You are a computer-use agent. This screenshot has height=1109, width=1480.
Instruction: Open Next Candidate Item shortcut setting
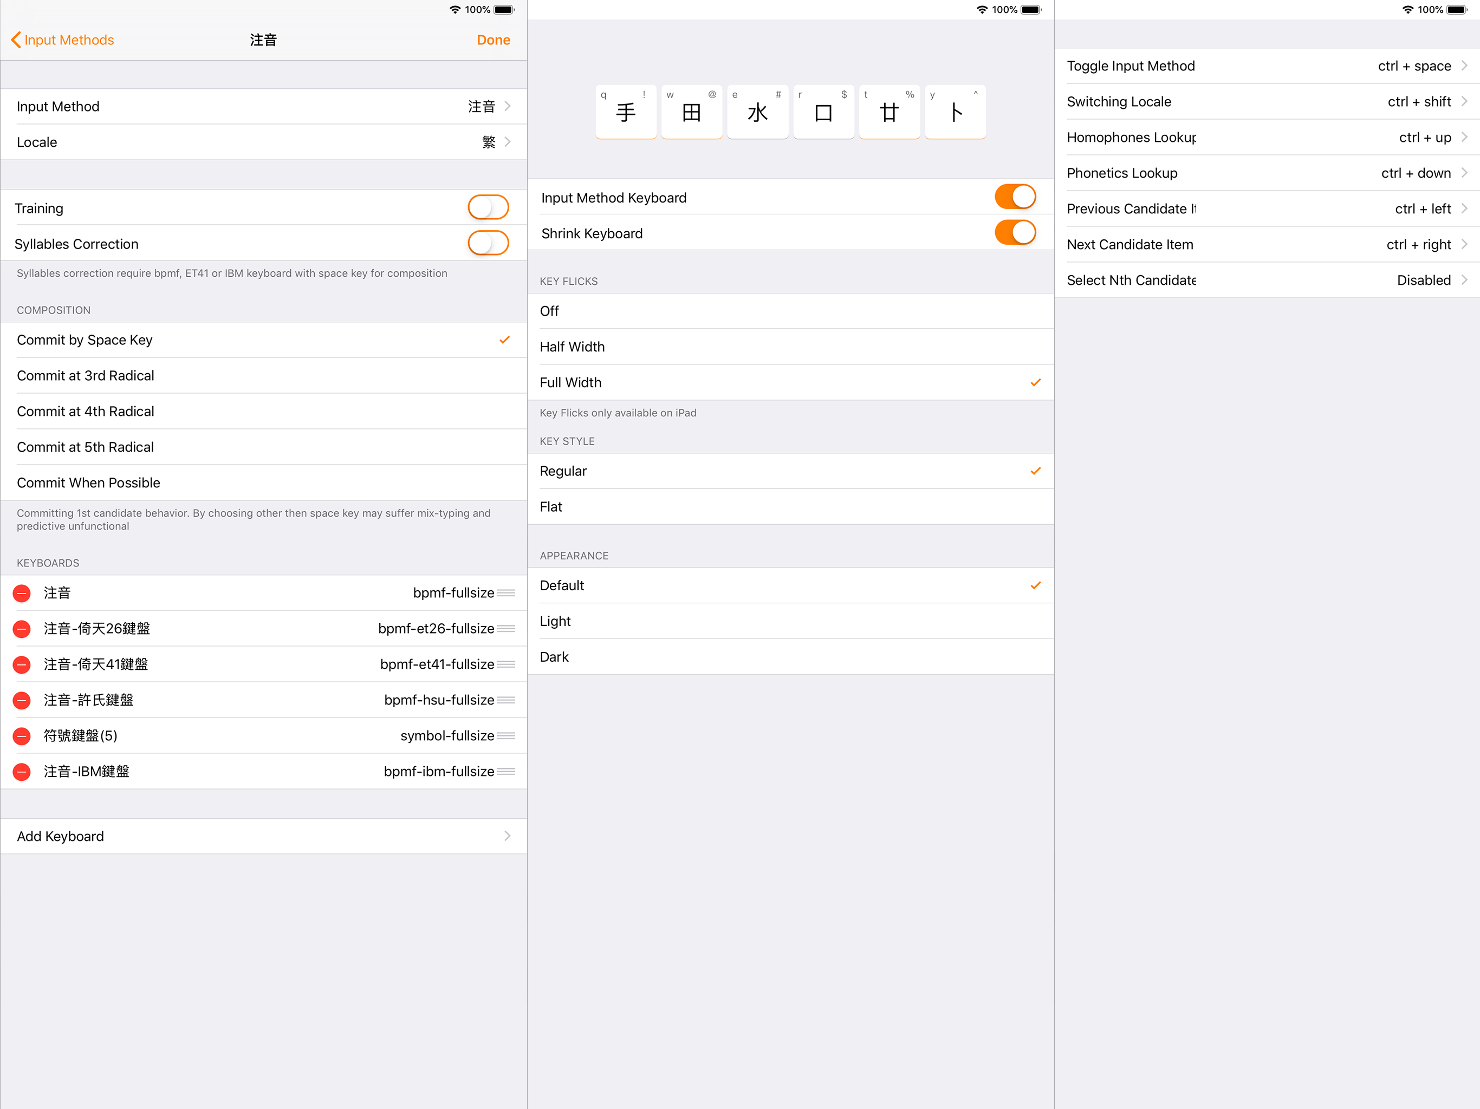point(1267,244)
